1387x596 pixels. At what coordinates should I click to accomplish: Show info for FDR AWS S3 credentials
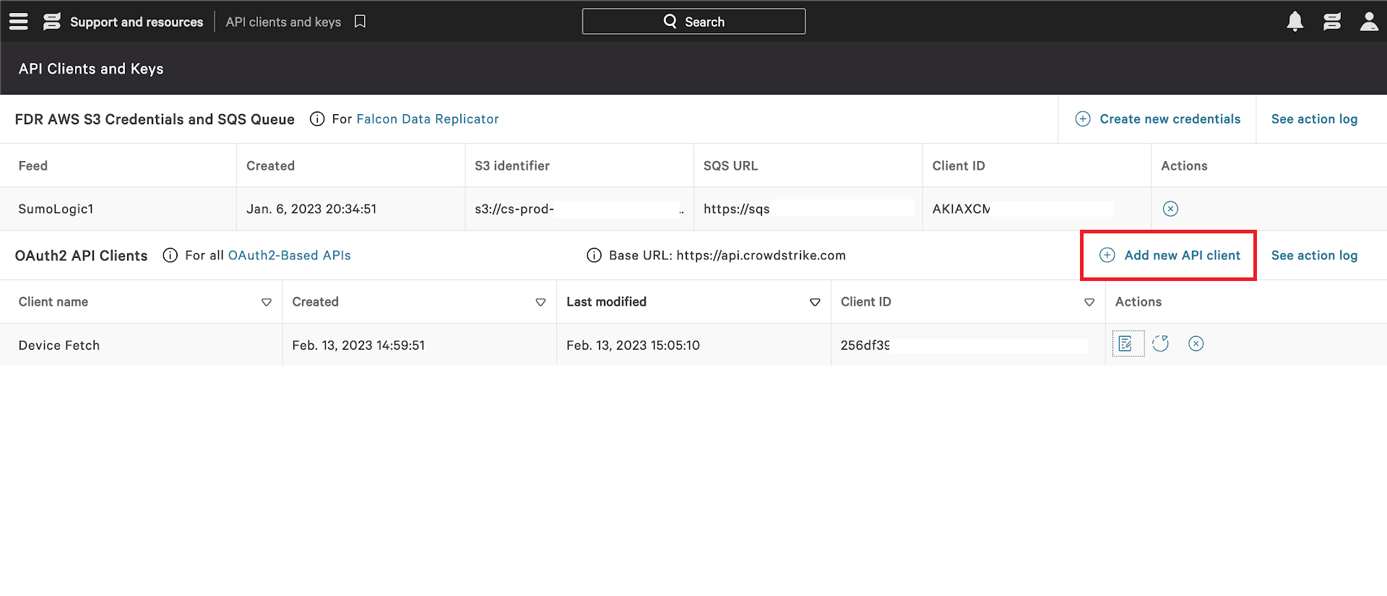(x=316, y=119)
